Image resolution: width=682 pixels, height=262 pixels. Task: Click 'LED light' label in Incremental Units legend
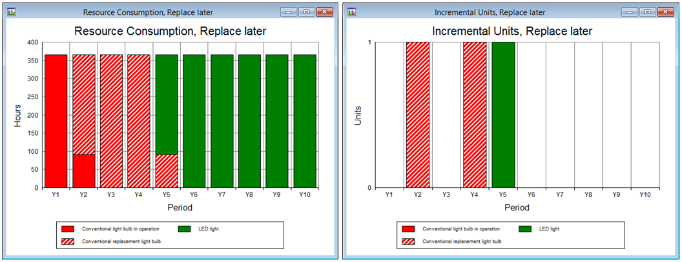click(550, 229)
